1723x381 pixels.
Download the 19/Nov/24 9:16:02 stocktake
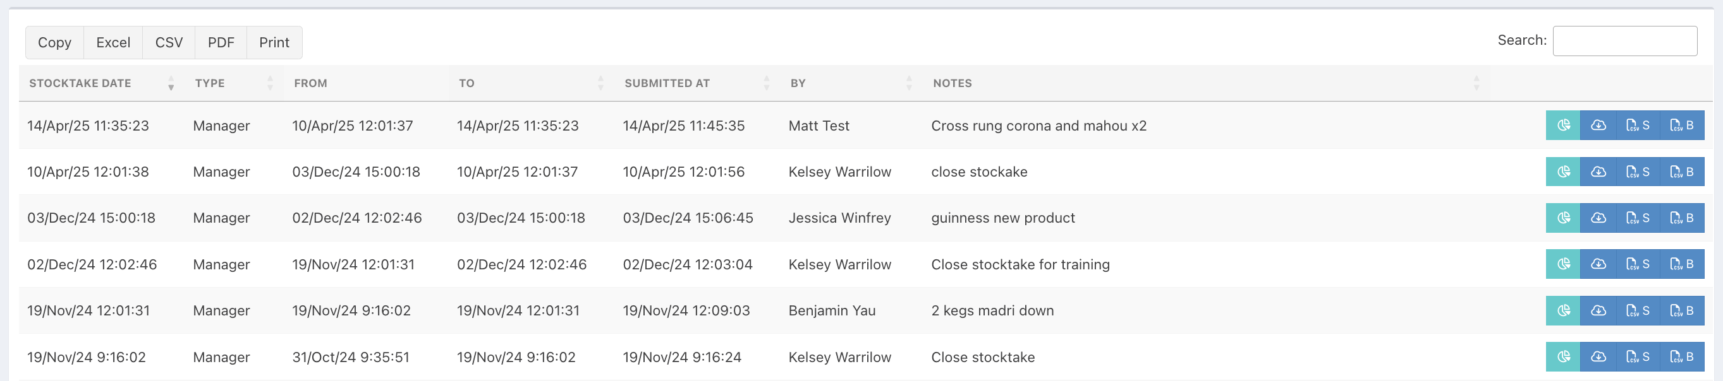tap(1598, 357)
